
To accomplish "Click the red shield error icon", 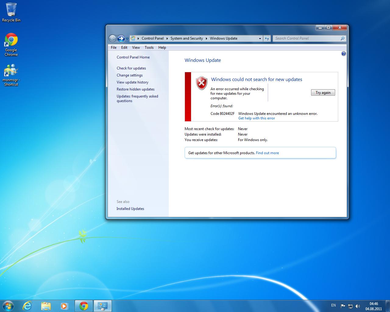I will [201, 83].
